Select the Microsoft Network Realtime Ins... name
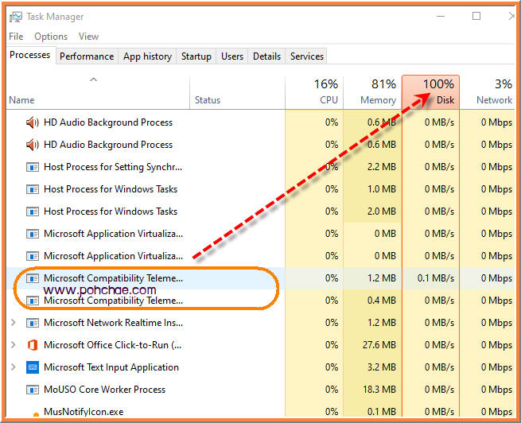 [113, 323]
